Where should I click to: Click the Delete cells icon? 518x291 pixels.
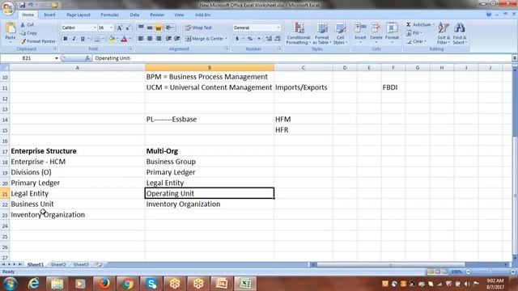click(x=376, y=28)
